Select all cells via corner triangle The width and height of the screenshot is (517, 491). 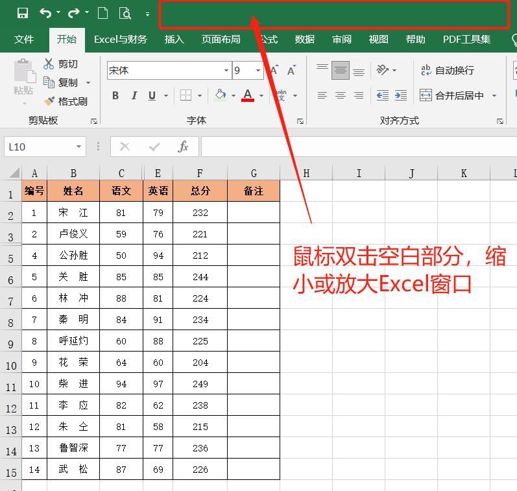(14, 173)
